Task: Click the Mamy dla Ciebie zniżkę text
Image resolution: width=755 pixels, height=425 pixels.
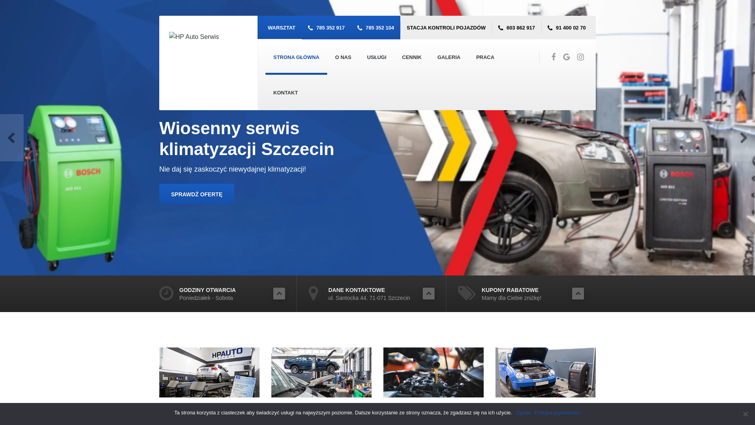Action: pos(511,298)
